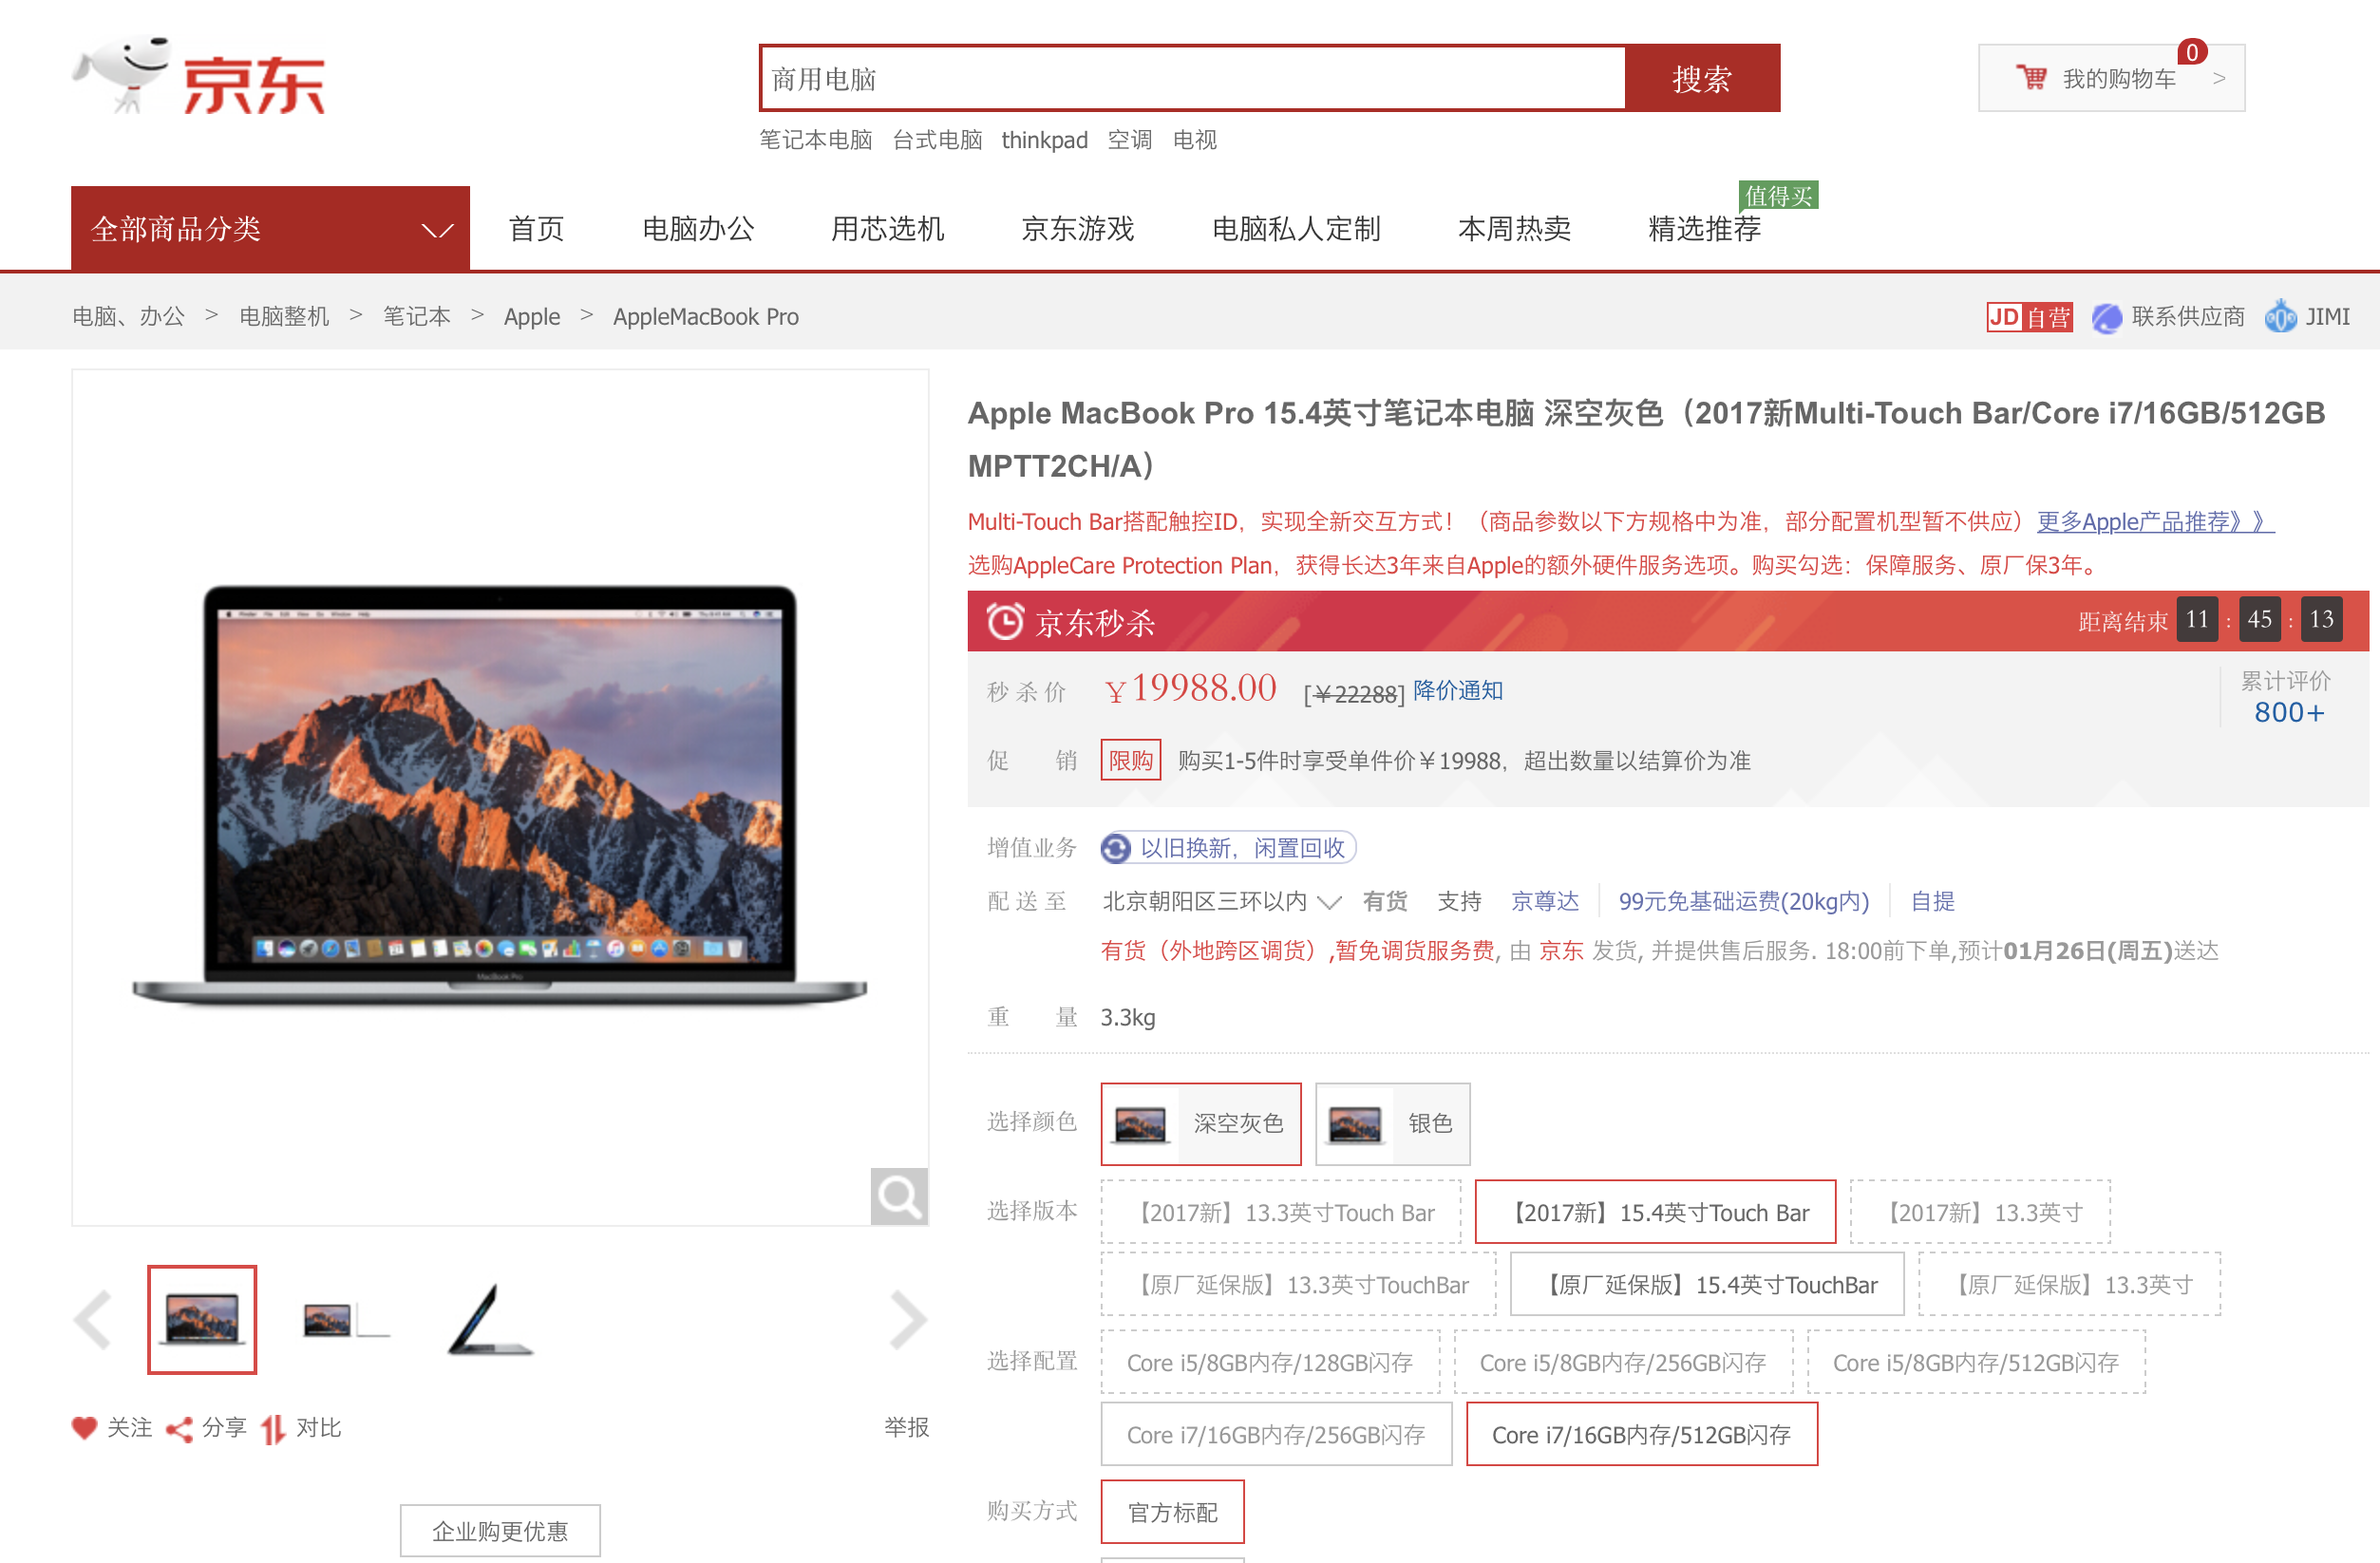Screen dimensions: 2380x1563
Task: Click the 搜索 search button
Action: (1701, 78)
